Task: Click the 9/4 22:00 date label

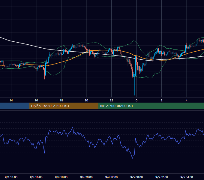Action: (x=111, y=177)
